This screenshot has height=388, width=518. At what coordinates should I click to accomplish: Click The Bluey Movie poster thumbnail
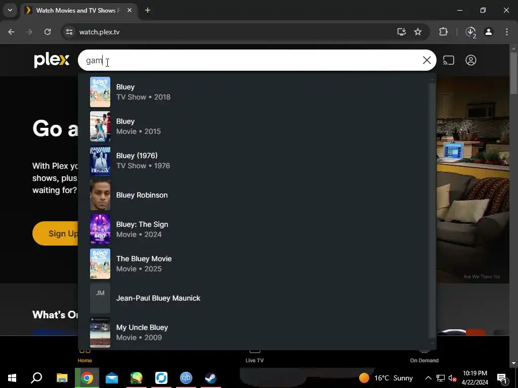[100, 264]
